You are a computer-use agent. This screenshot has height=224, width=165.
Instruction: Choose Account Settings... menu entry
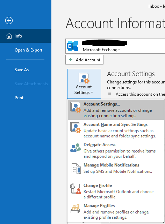click(x=116, y=110)
